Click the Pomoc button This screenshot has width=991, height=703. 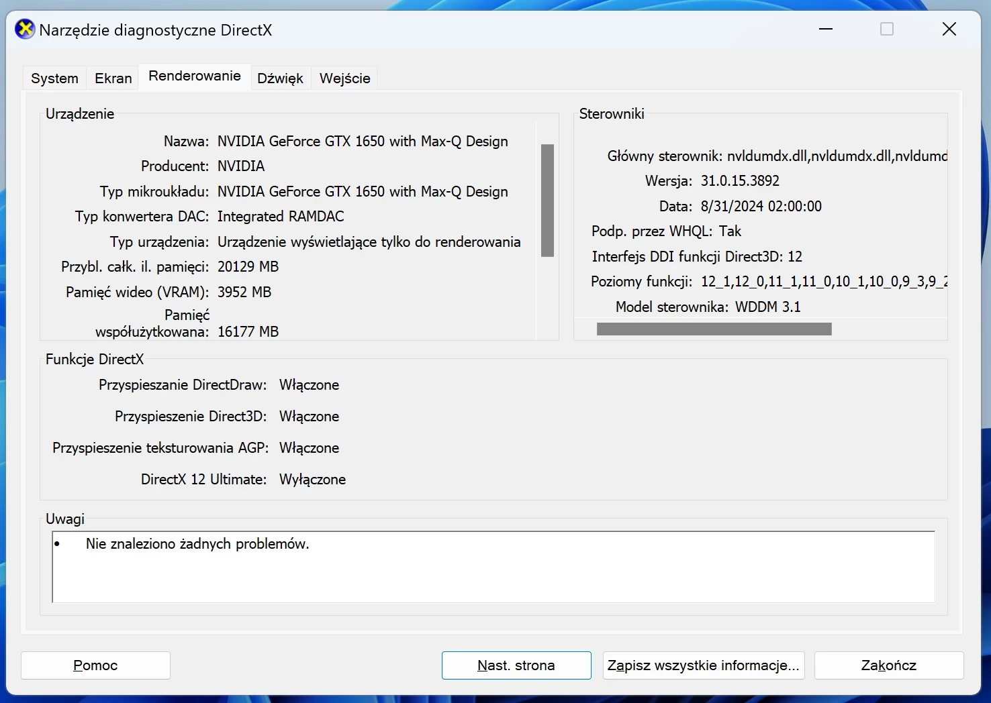pos(95,665)
